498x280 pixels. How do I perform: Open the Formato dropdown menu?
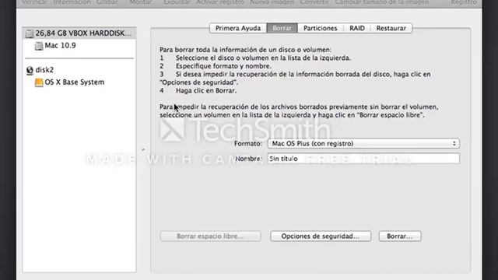363,143
